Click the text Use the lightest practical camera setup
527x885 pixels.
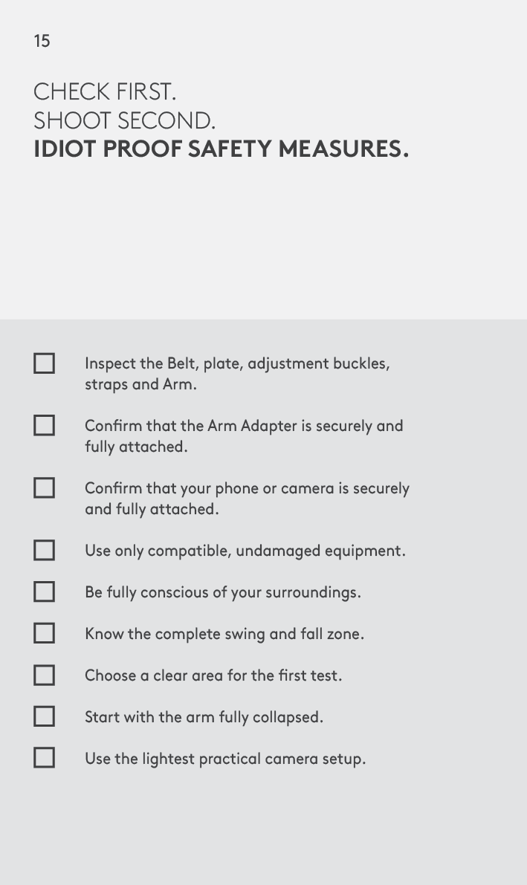coord(225,759)
